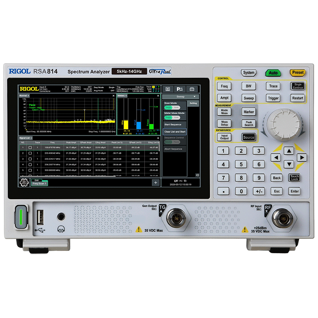Push the green power button
Viewport: 318px width, 318px height.
[x=21, y=217]
